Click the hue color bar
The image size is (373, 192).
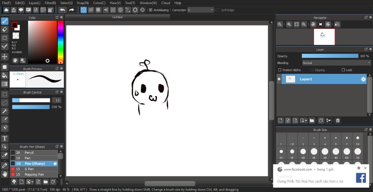[61, 42]
